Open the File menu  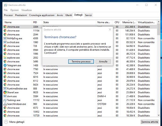(x=6, y=10)
